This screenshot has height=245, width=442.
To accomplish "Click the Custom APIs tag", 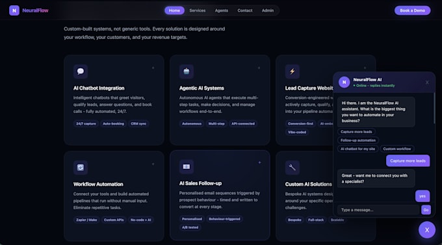I will click(x=114, y=220).
